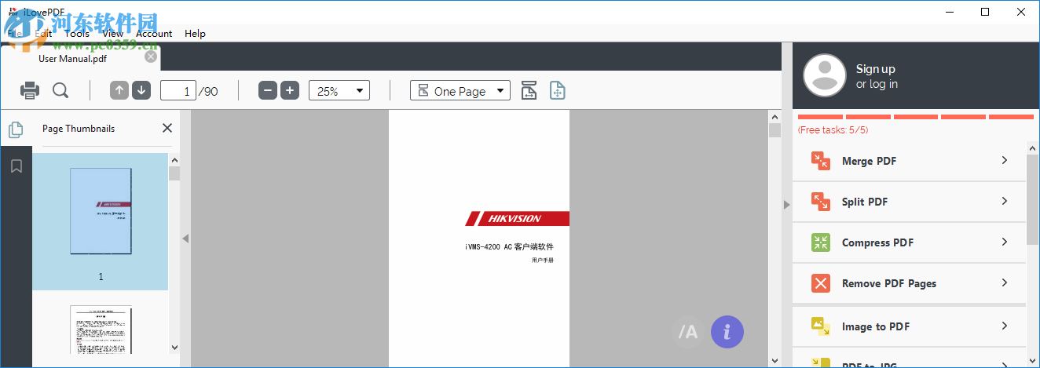Click Sign up link
Image resolution: width=1040 pixels, height=368 pixels.
pyautogui.click(x=875, y=69)
